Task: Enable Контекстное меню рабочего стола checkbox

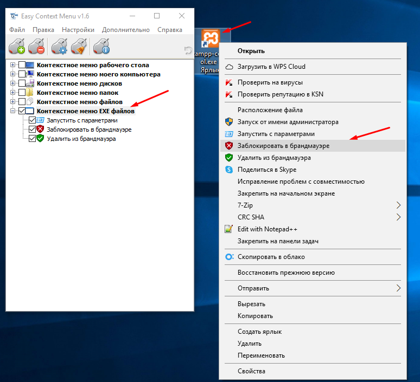Action: pos(22,65)
